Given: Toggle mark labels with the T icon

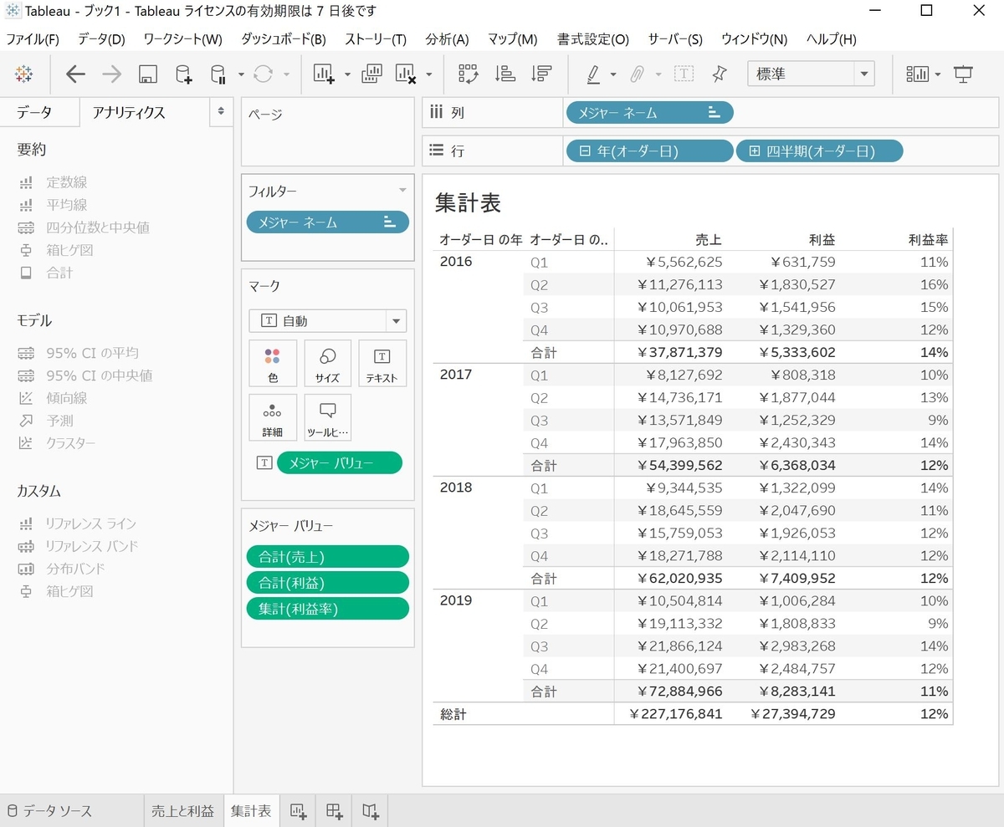Looking at the screenshot, I should point(684,74).
